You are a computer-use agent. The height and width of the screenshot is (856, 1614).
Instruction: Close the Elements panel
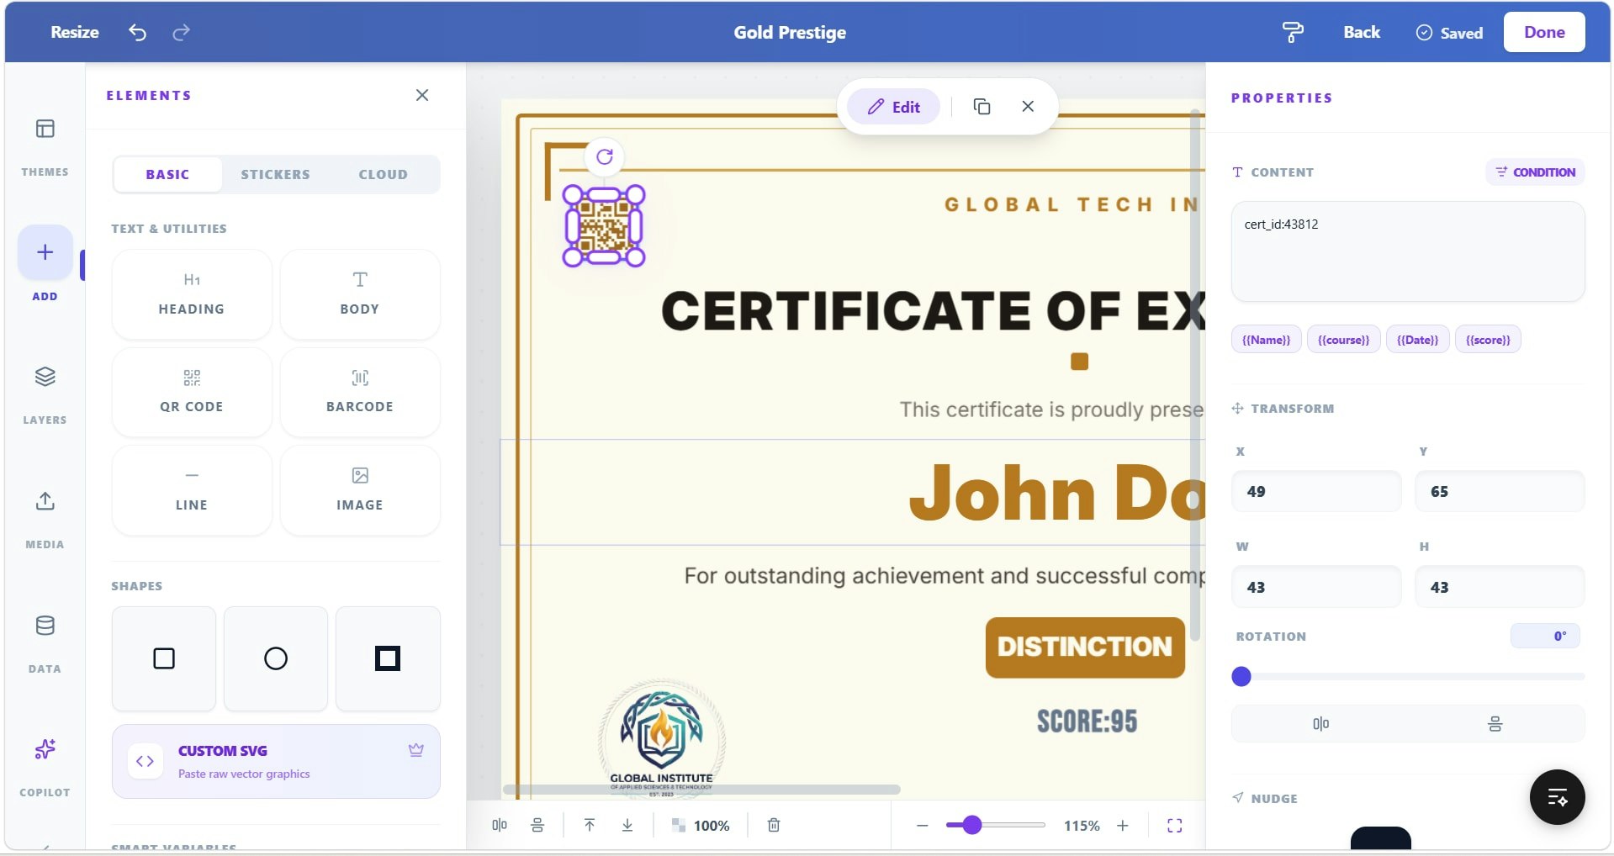tap(422, 95)
